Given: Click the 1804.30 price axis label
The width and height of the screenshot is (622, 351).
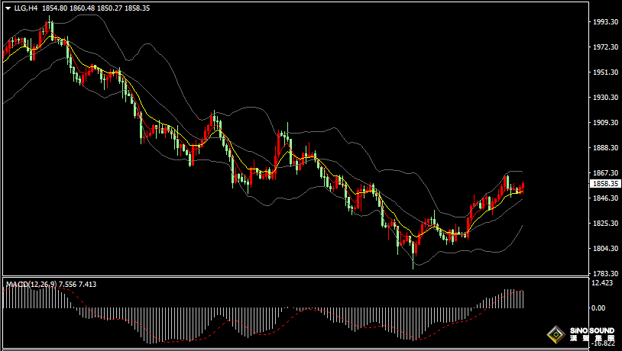Looking at the screenshot, I should tap(604, 249).
